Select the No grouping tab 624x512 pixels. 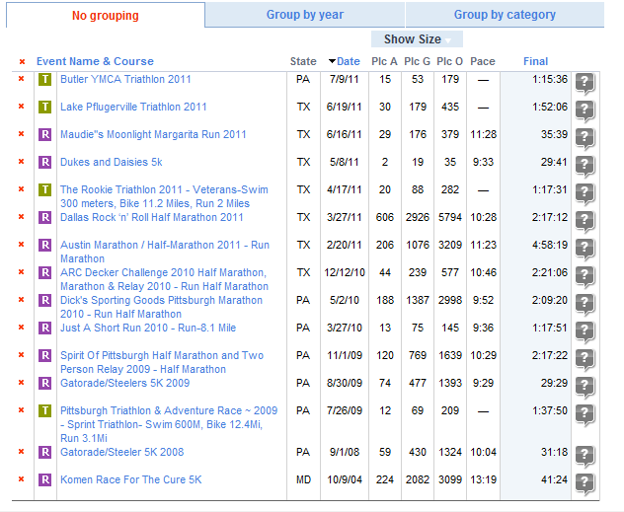coord(106,15)
